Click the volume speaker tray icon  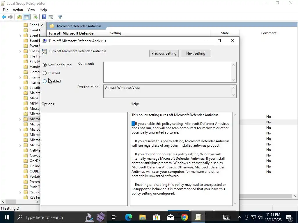[x=260, y=217]
